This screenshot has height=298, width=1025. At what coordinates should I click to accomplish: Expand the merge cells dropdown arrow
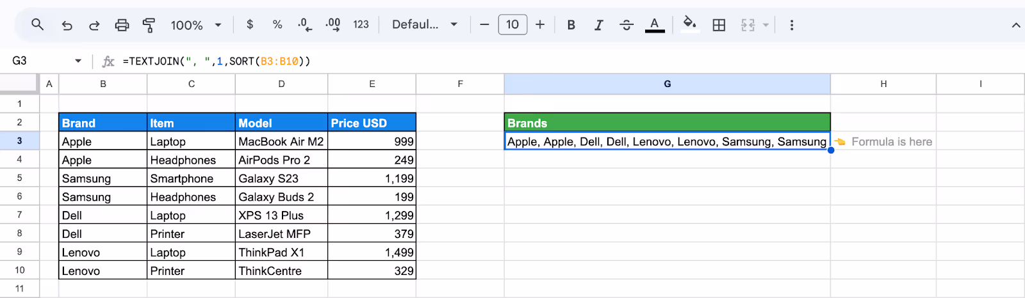pos(766,25)
